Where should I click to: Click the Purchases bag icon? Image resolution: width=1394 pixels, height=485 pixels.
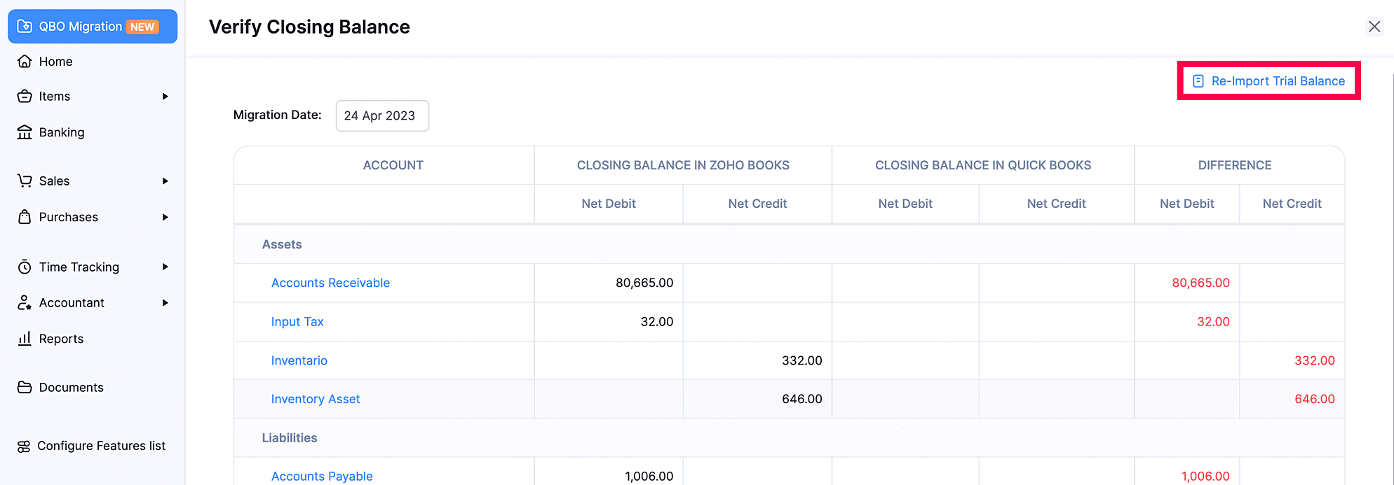pos(25,217)
